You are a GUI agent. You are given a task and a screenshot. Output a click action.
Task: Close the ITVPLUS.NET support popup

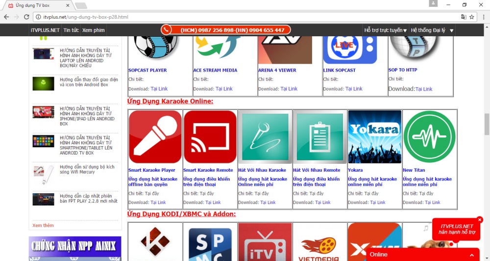tap(480, 219)
